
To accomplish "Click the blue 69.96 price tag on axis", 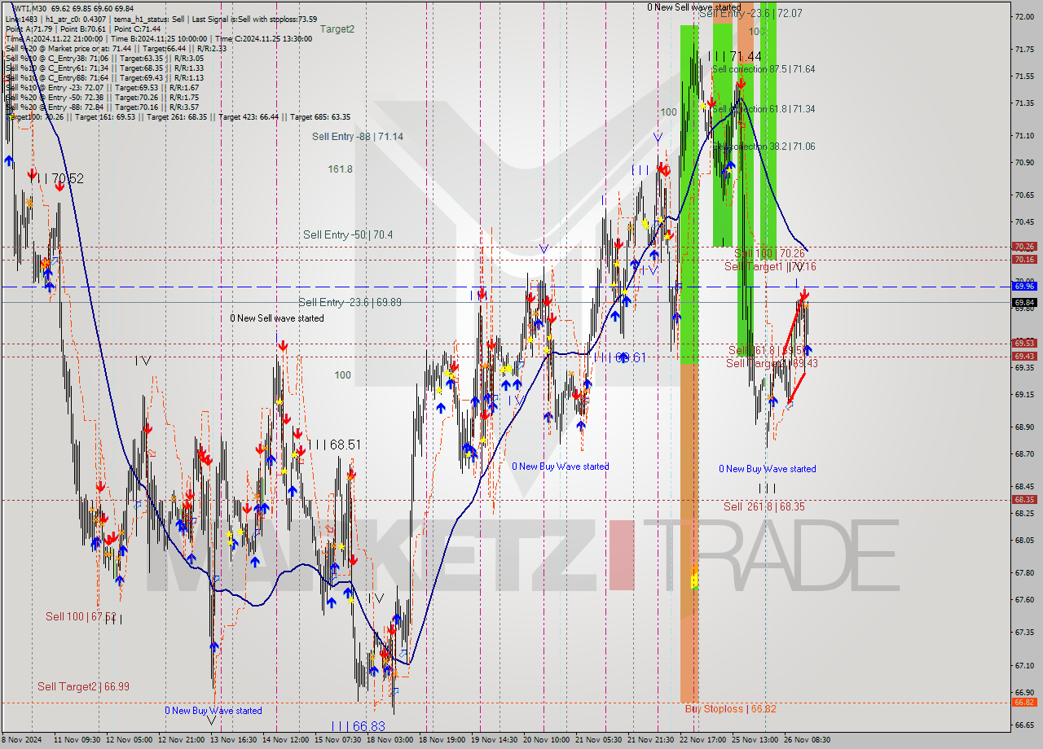I will 1024,287.
